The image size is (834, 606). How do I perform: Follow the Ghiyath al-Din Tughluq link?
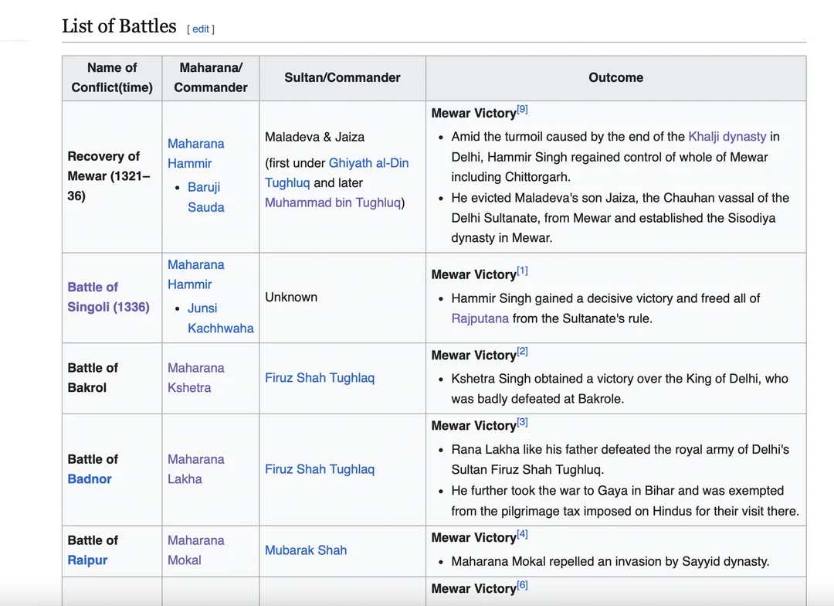[368, 163]
